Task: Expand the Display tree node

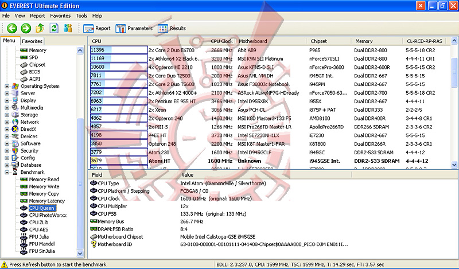Action: (7, 101)
